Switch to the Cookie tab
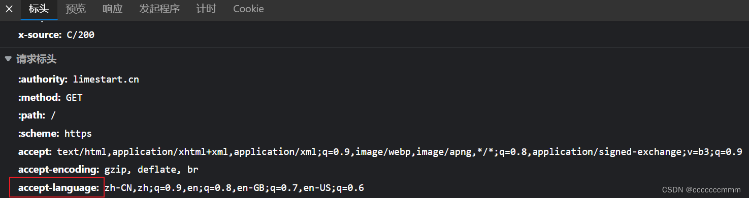749x198 pixels. [x=248, y=9]
